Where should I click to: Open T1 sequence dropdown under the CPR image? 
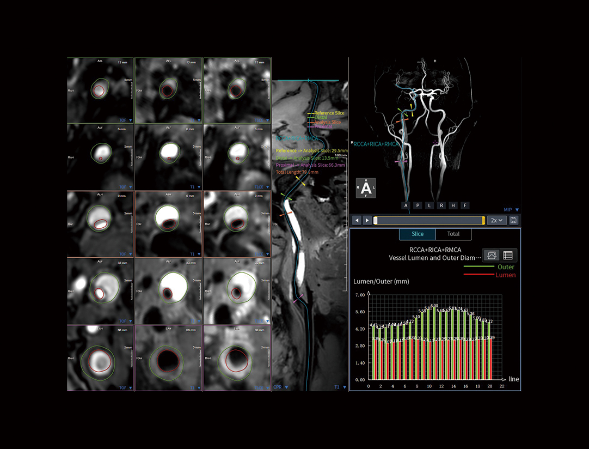point(340,387)
